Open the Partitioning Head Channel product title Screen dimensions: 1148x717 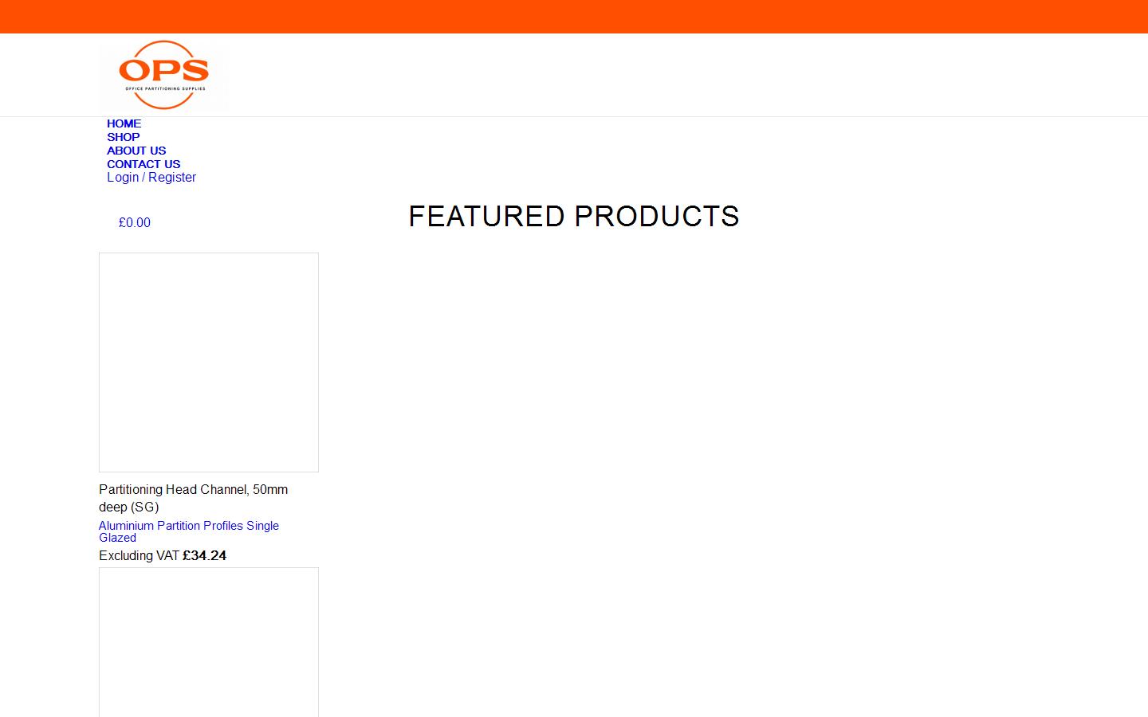(172, 489)
